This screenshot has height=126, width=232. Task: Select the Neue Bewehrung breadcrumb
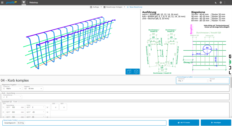[x=134, y=7]
